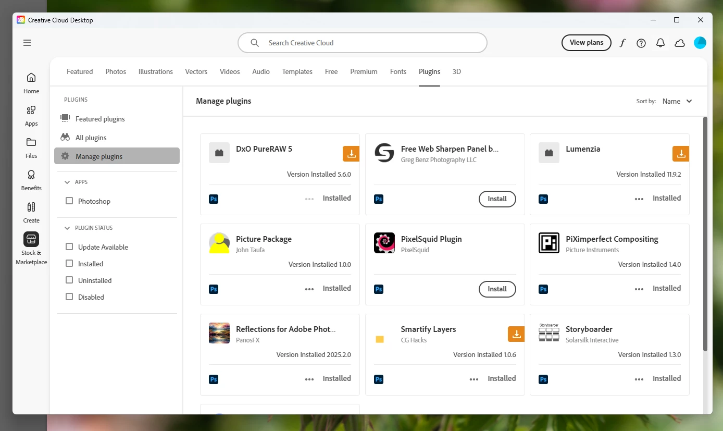
Task: Switch to the Premium tab
Action: click(x=364, y=71)
